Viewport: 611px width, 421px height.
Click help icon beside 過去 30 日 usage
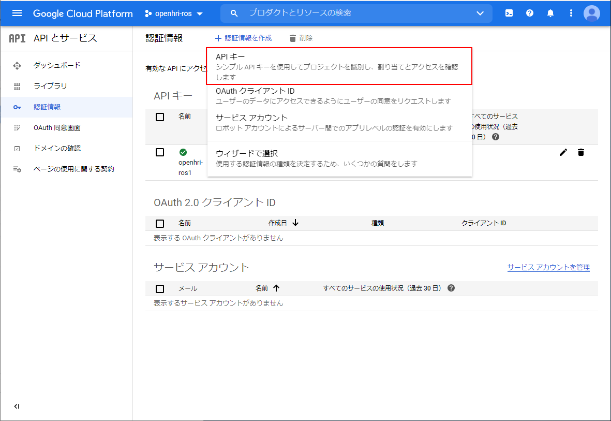(x=451, y=288)
